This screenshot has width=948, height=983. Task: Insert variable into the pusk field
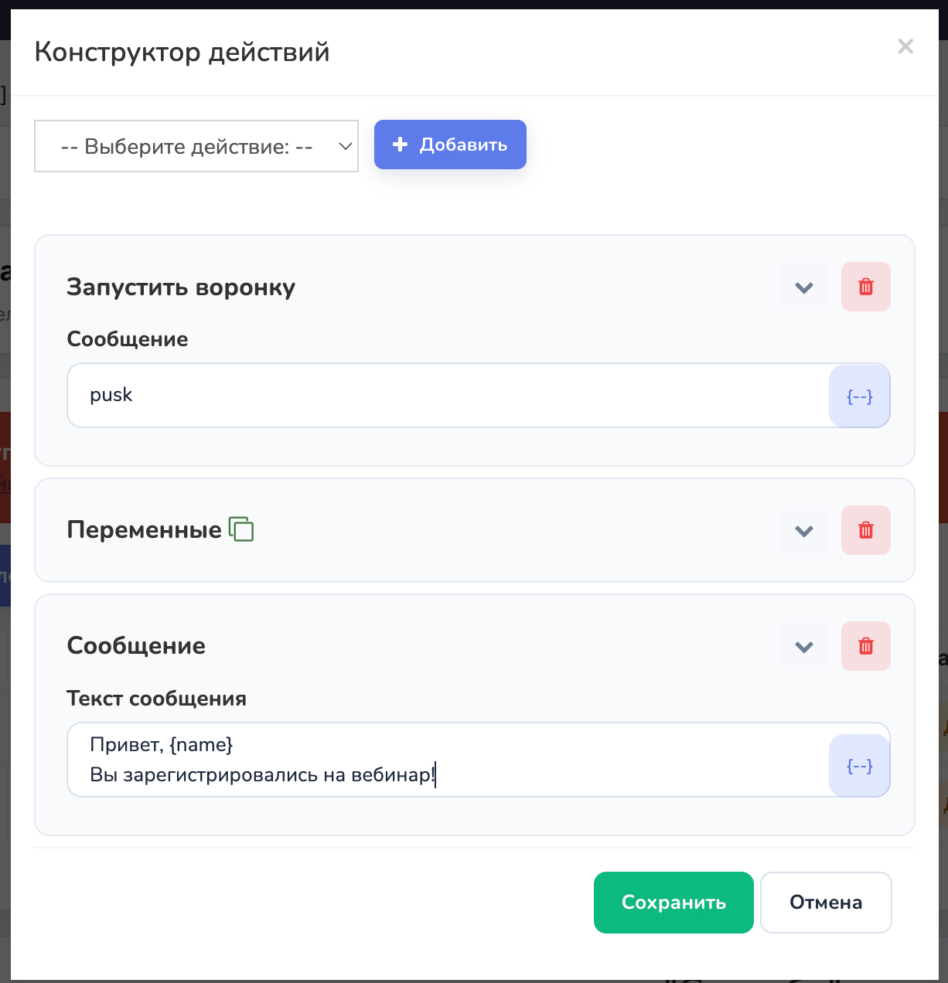coord(860,396)
